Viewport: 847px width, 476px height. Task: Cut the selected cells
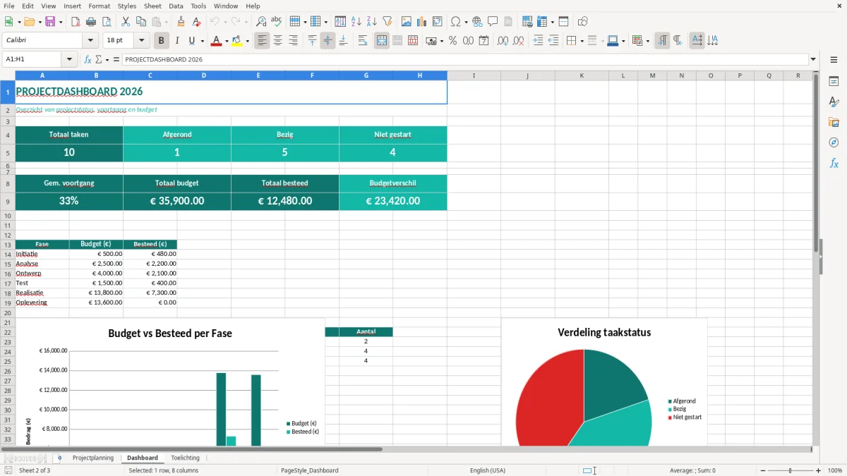coord(126,22)
